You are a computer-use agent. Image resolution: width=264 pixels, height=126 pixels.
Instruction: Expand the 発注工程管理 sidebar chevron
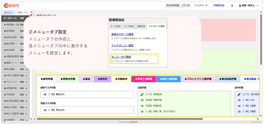click(x=26, y=114)
